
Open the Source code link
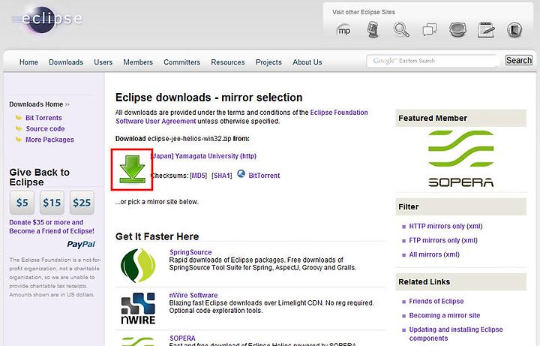pyautogui.click(x=46, y=128)
